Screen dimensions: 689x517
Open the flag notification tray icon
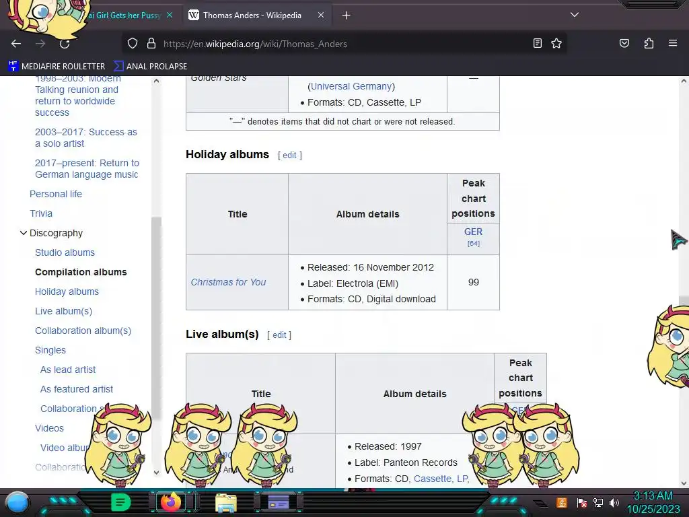[x=581, y=503]
